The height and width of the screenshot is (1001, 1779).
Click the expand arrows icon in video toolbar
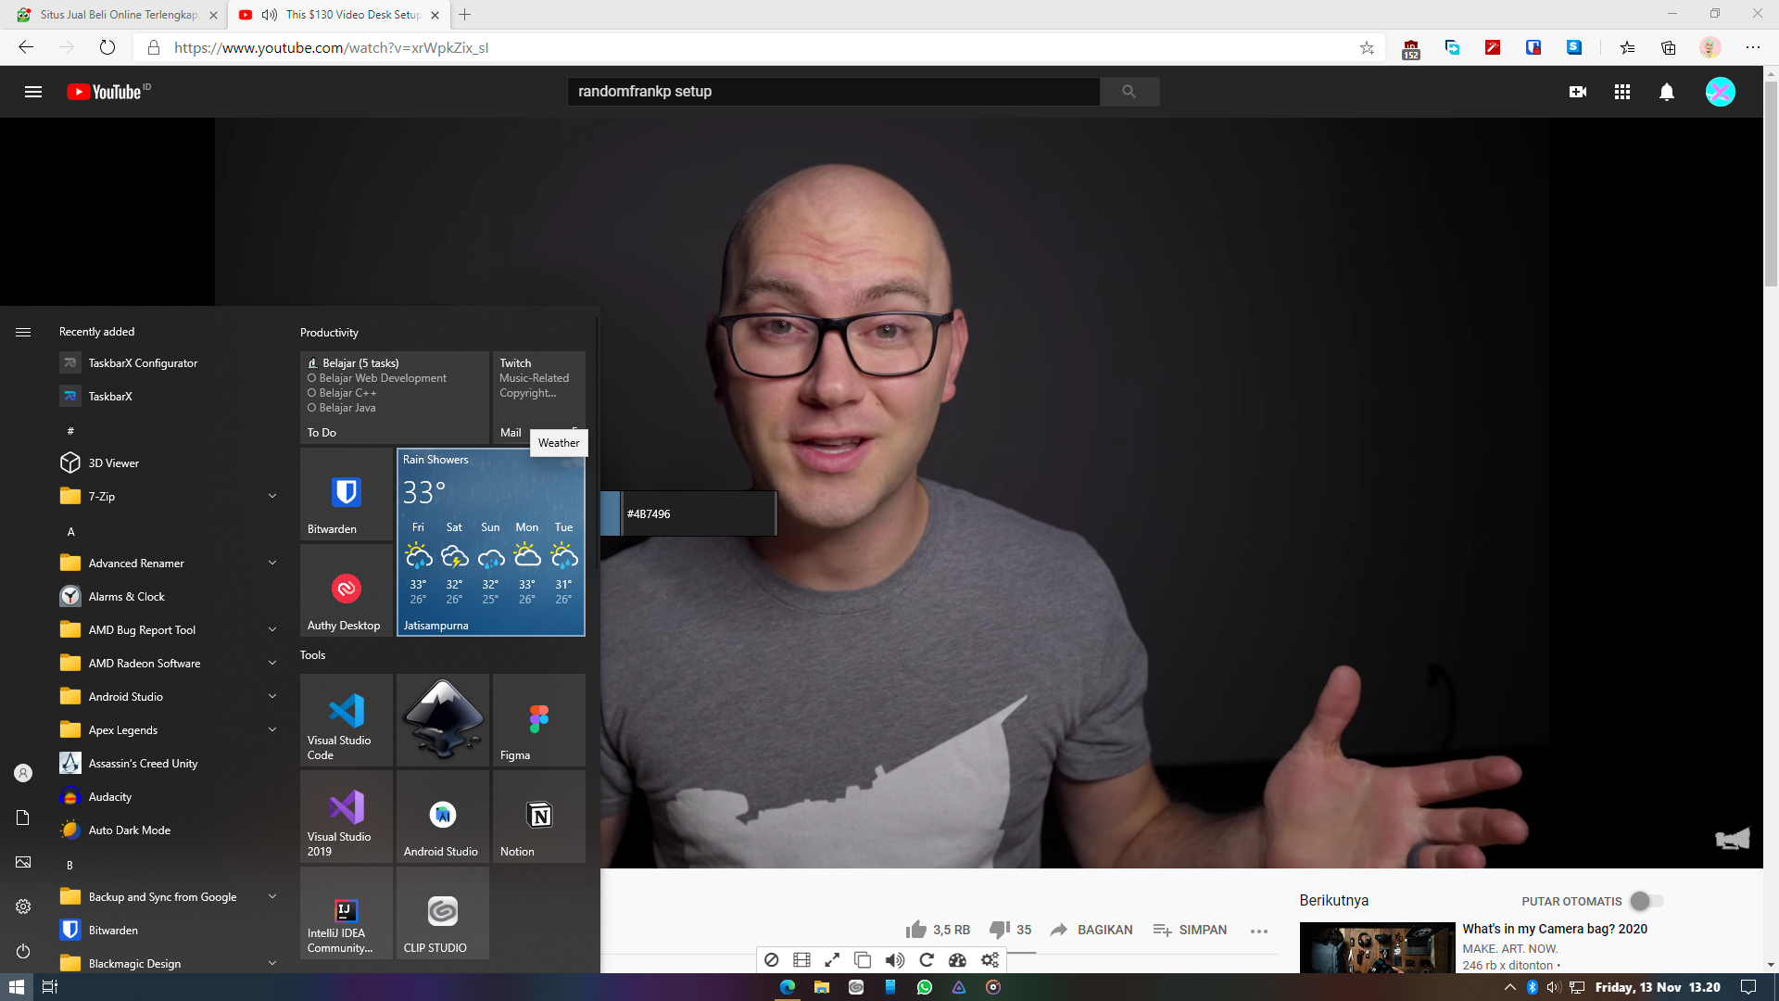coord(832,960)
